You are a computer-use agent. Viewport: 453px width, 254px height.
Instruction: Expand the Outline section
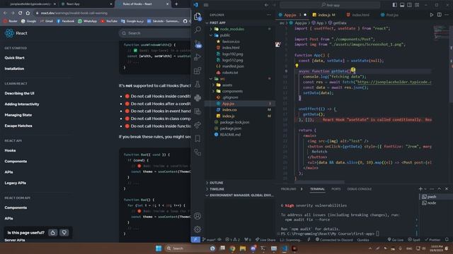216,183
